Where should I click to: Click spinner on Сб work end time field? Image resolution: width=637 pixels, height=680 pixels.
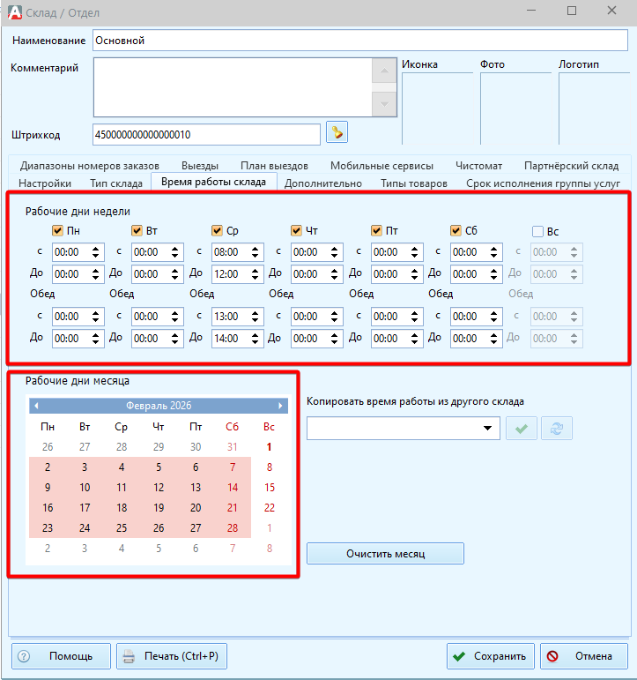(x=493, y=274)
